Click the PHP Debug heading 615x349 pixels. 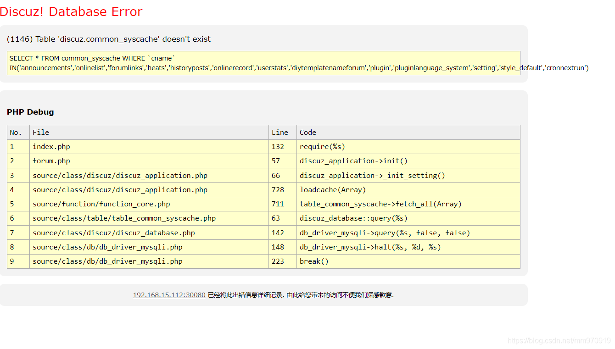point(30,112)
